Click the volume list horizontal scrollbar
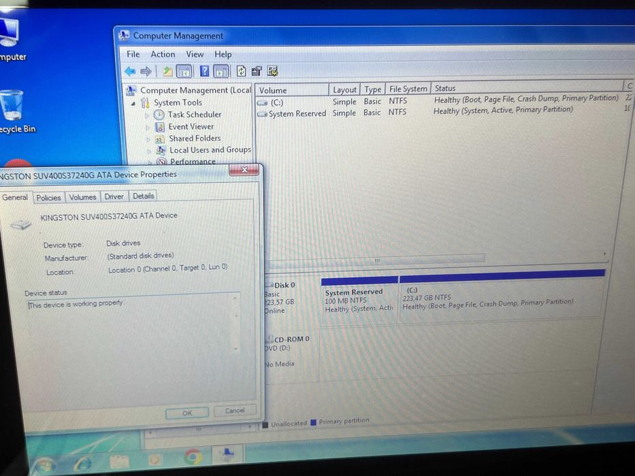This screenshot has height=476, width=635. [x=376, y=260]
